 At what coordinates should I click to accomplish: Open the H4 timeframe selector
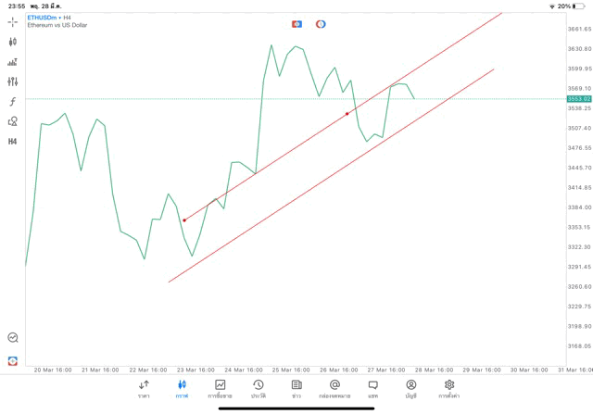(x=13, y=142)
